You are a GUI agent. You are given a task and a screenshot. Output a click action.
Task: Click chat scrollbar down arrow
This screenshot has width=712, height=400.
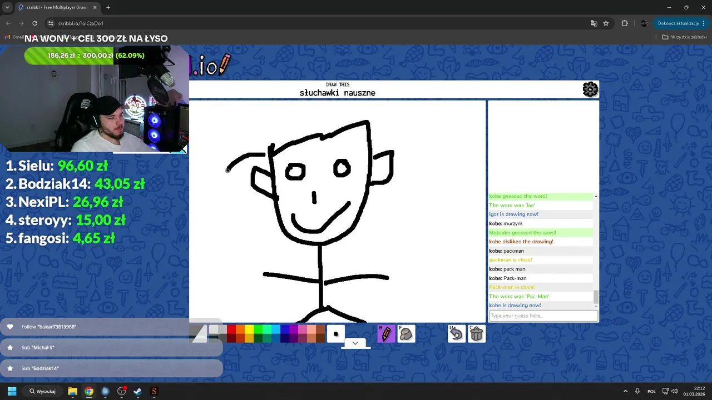[x=596, y=307]
